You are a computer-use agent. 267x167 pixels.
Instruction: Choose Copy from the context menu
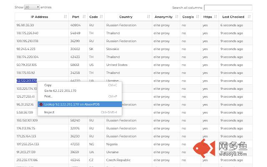coord(80,85)
